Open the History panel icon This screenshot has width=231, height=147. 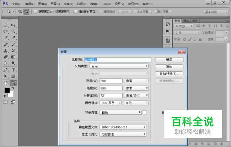pos(168,24)
